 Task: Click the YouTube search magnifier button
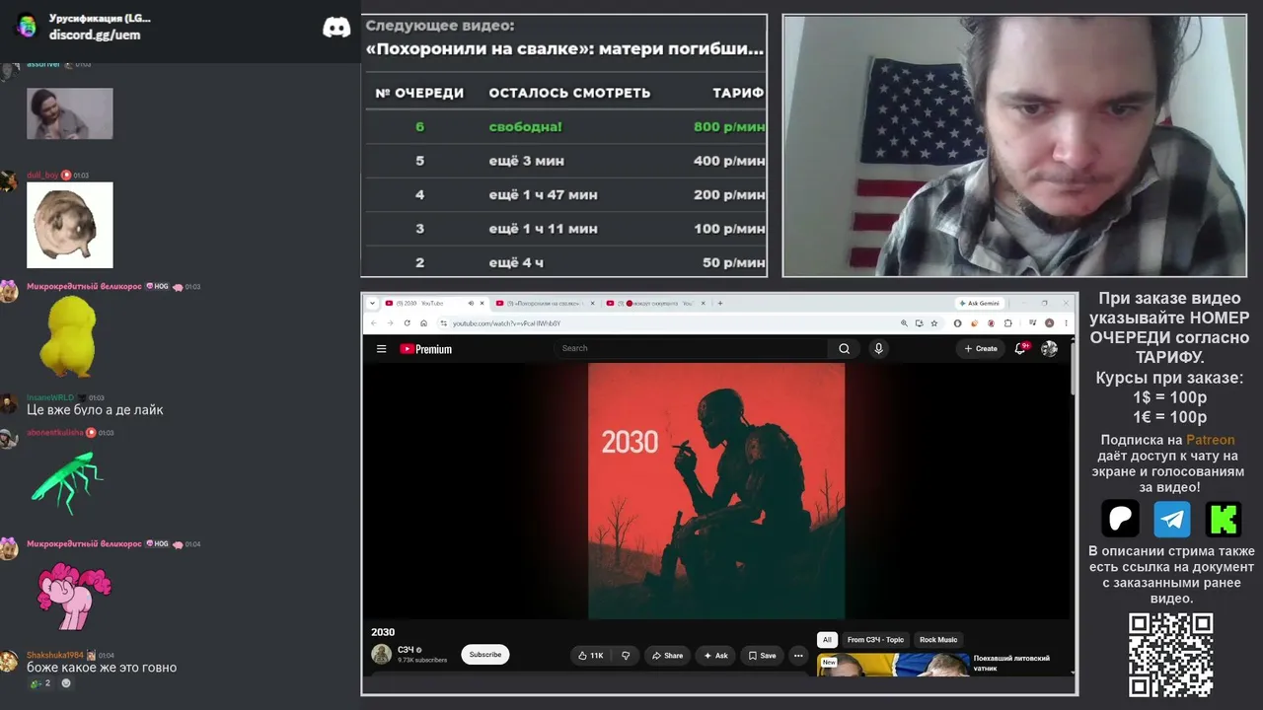[x=844, y=348]
